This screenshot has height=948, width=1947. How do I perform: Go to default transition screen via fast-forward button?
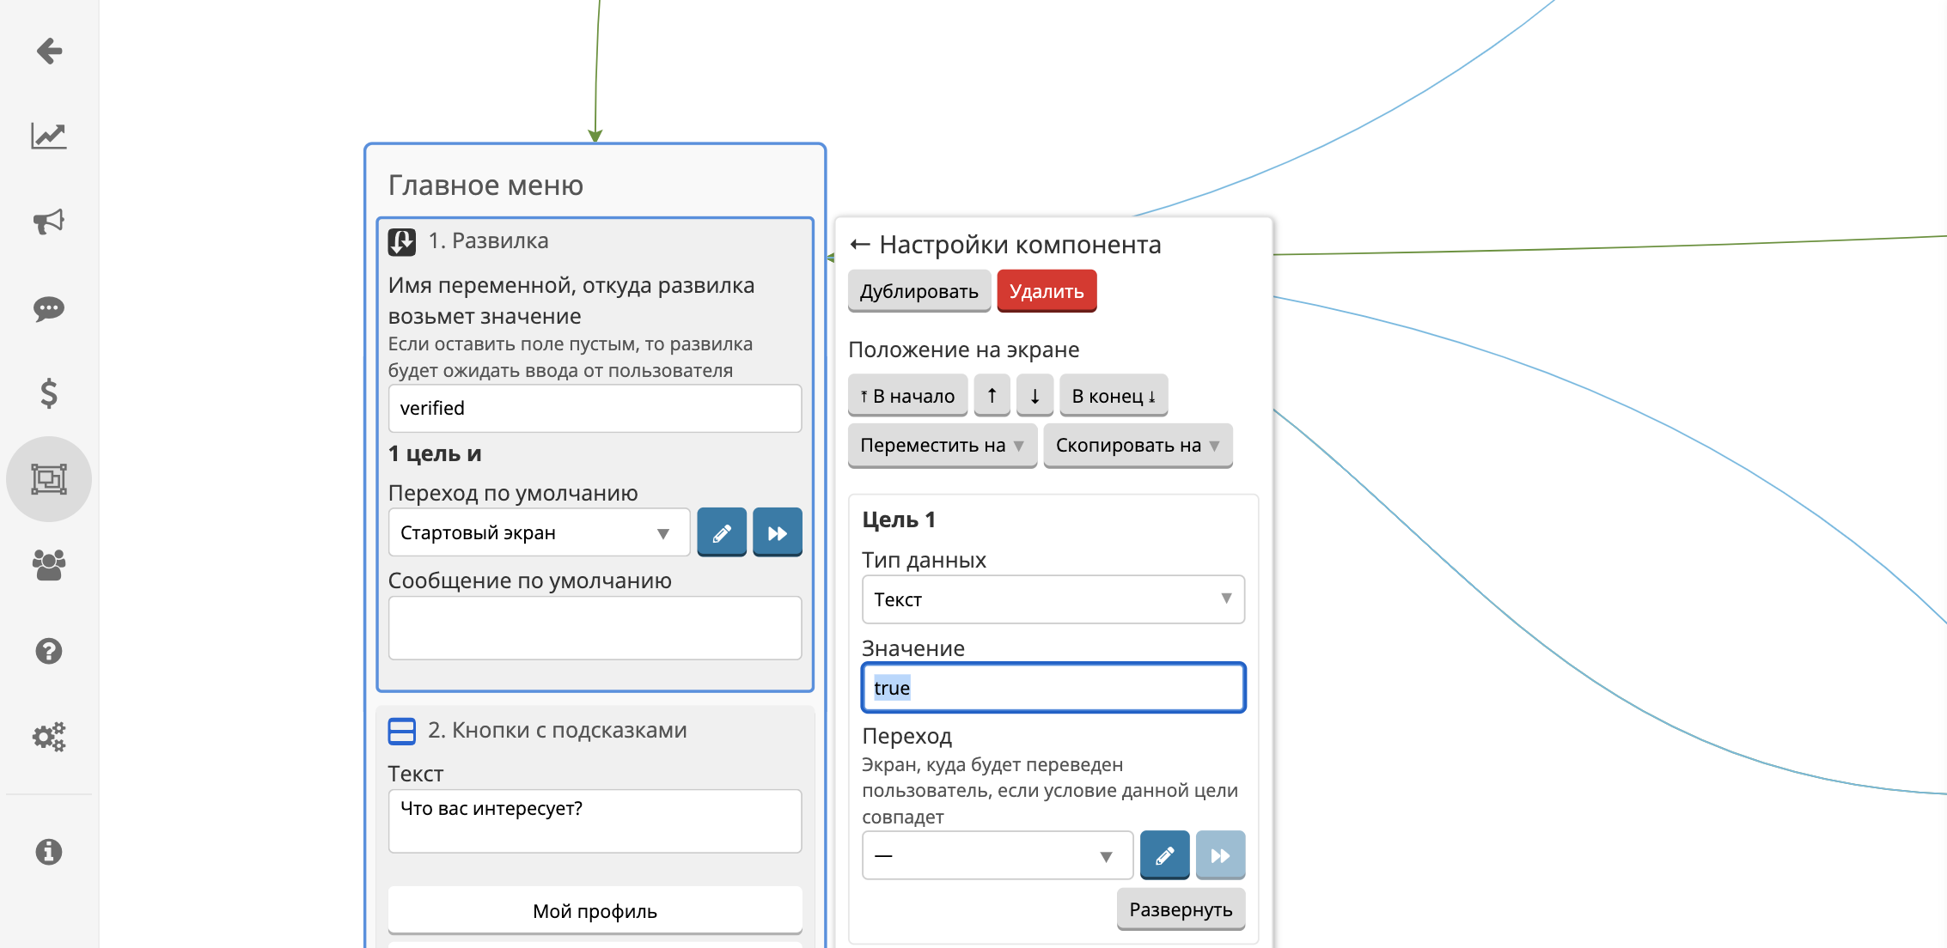[x=778, y=532]
